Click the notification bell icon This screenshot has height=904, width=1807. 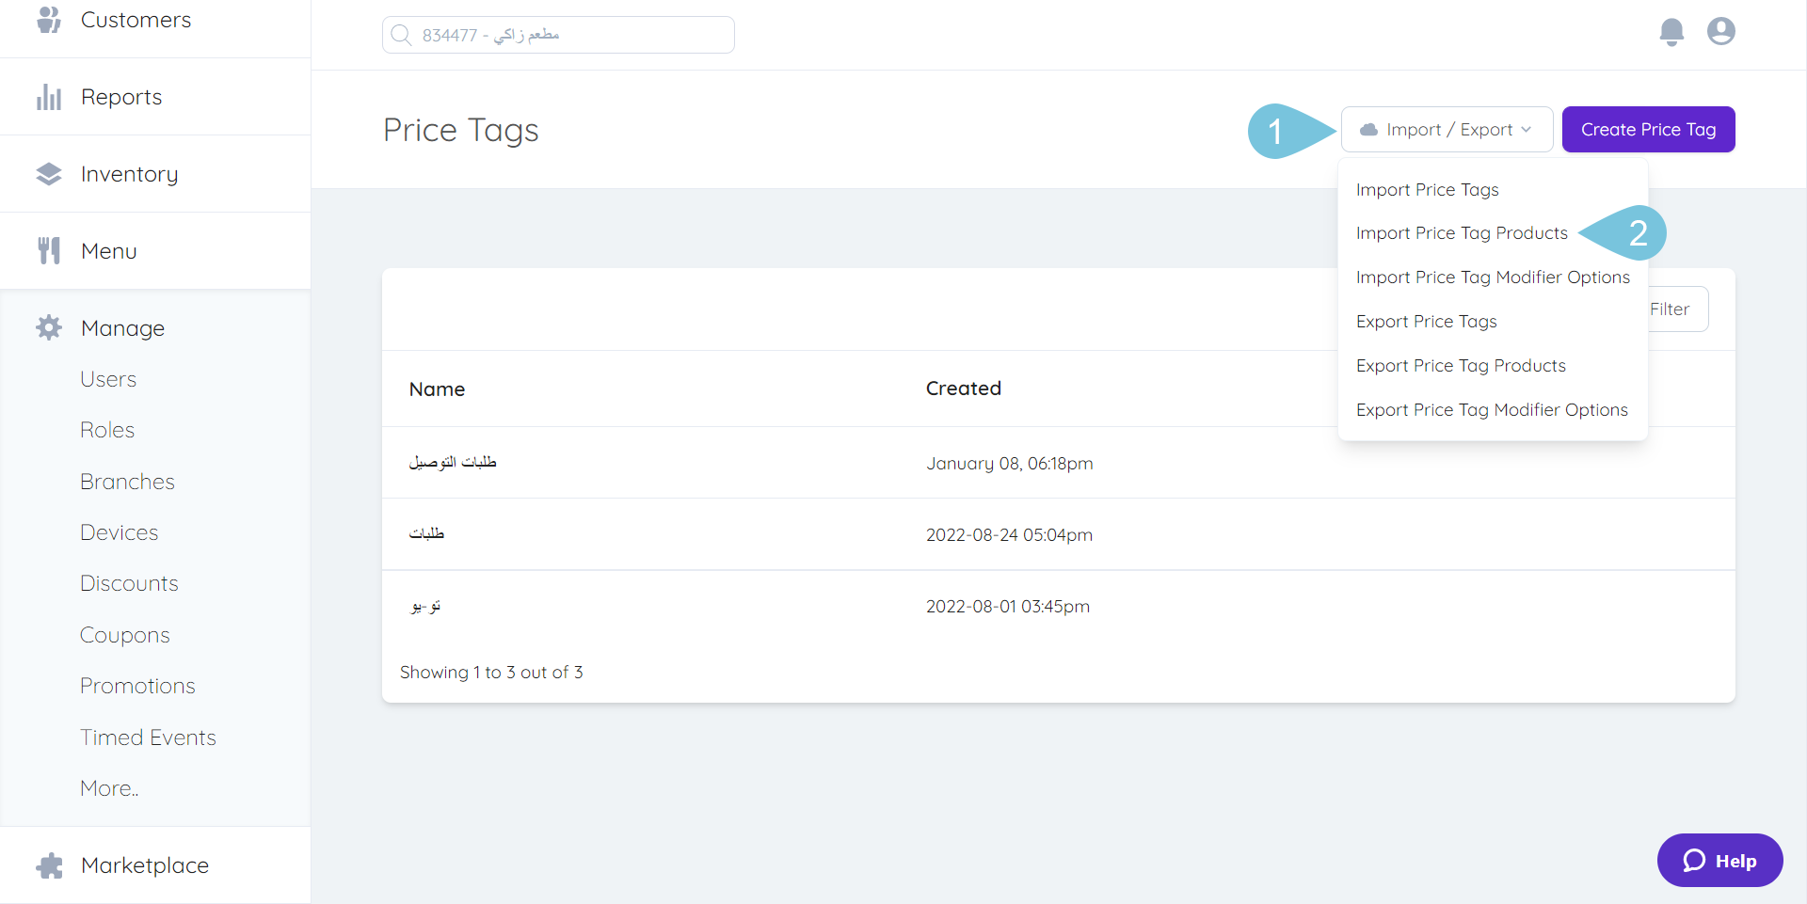point(1671,32)
